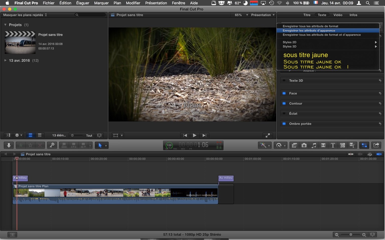Expand Styles 2D submenu
This screenshot has height=240, width=385.
click(328, 42)
